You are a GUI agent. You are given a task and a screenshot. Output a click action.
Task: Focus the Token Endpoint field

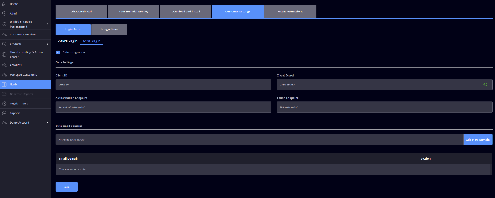tap(385, 107)
